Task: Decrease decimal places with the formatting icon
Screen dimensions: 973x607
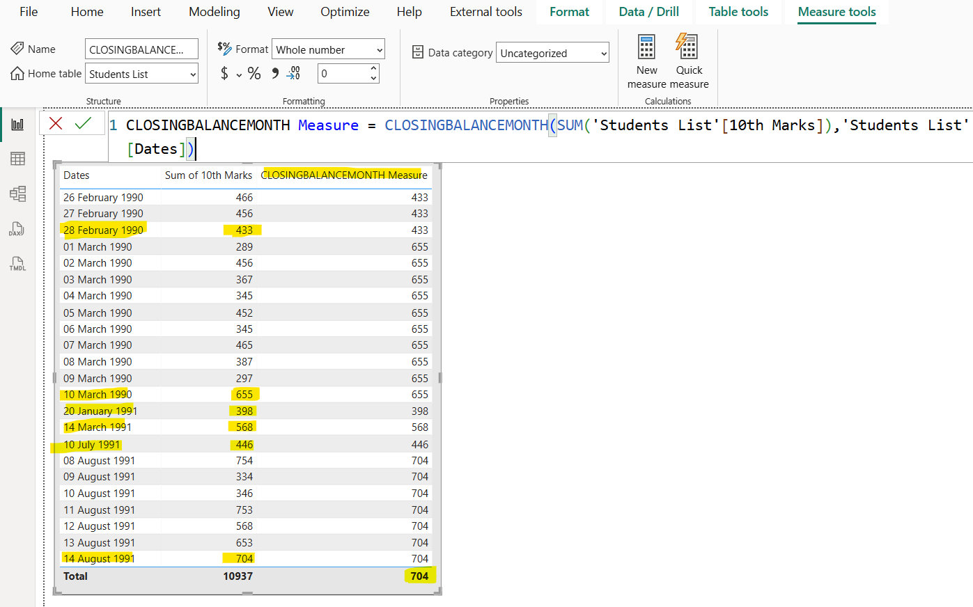Action: pos(293,72)
